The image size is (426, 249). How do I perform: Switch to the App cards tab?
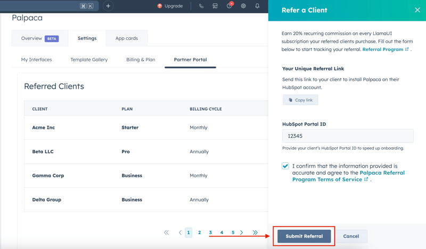coord(126,38)
